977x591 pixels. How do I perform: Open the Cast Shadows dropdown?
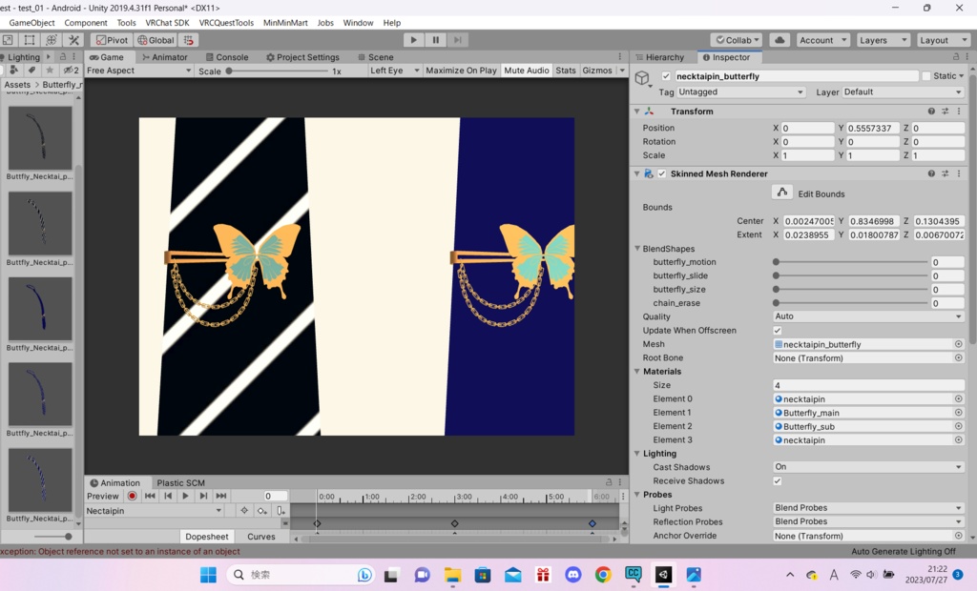868,467
